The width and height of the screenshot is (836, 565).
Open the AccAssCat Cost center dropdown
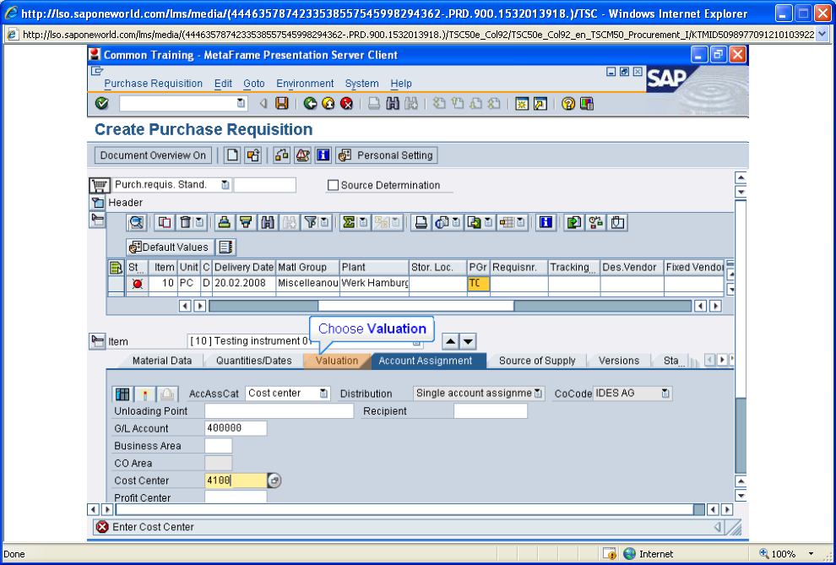323,394
